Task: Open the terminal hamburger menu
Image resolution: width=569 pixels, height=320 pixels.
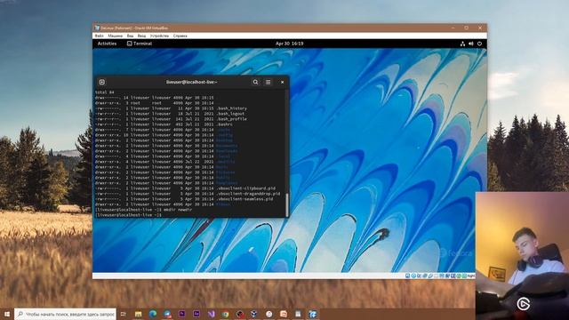Action: 268,82
